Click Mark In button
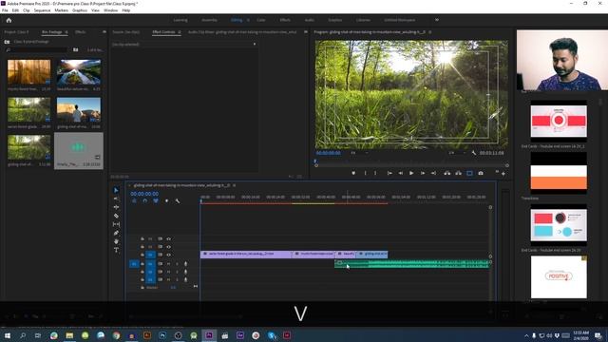This screenshot has width=608, height=342. click(x=365, y=173)
